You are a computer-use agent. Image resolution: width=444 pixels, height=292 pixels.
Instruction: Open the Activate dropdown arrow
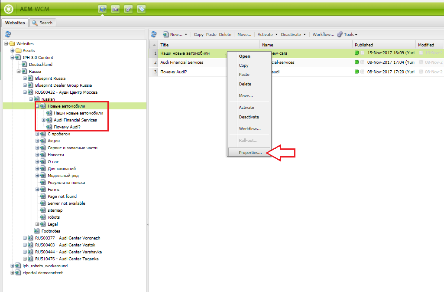click(x=276, y=35)
